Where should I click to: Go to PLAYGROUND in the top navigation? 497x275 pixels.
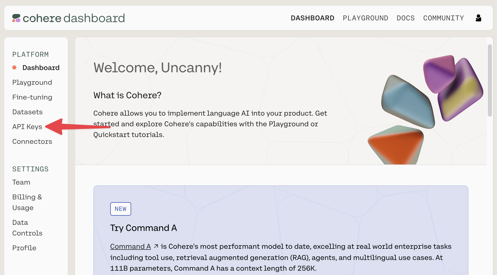[365, 18]
